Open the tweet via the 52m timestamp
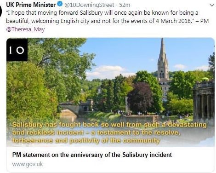 [125, 5]
